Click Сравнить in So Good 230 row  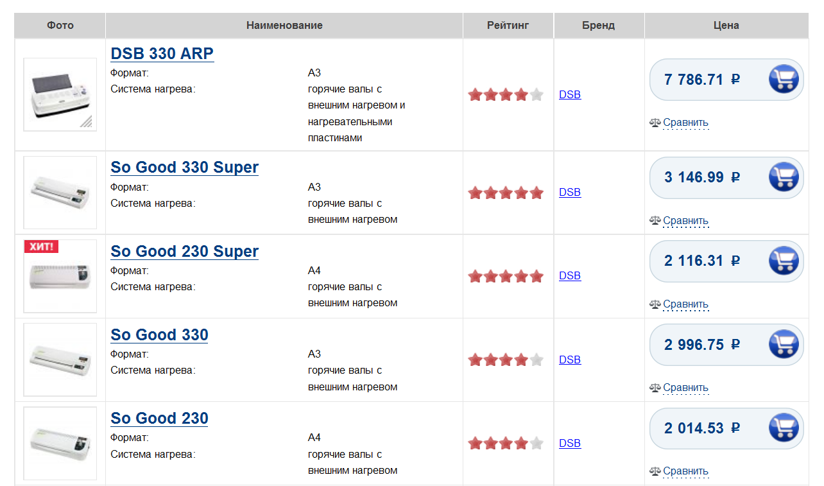[686, 471]
